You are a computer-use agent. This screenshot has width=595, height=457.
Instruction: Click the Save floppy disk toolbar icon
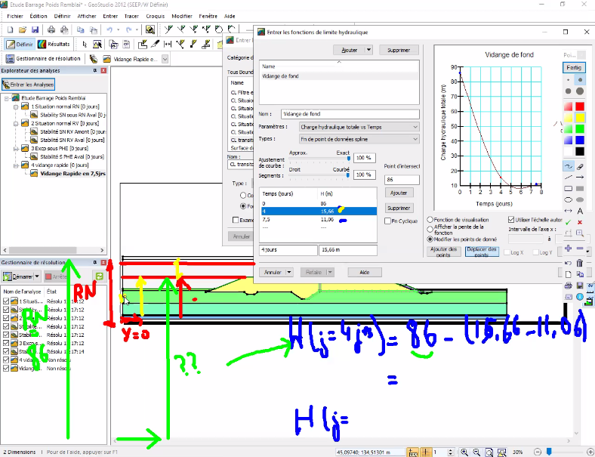pyautogui.click(x=35, y=29)
